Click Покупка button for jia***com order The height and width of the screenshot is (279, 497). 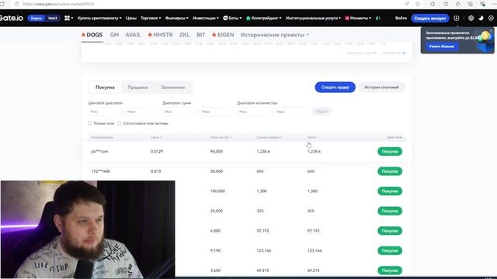coord(390,152)
